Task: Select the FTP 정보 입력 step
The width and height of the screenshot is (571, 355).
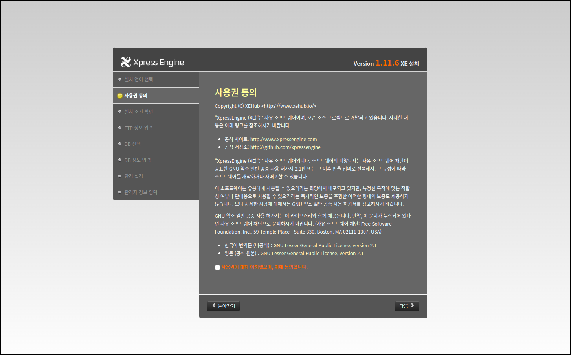Action: (156, 128)
